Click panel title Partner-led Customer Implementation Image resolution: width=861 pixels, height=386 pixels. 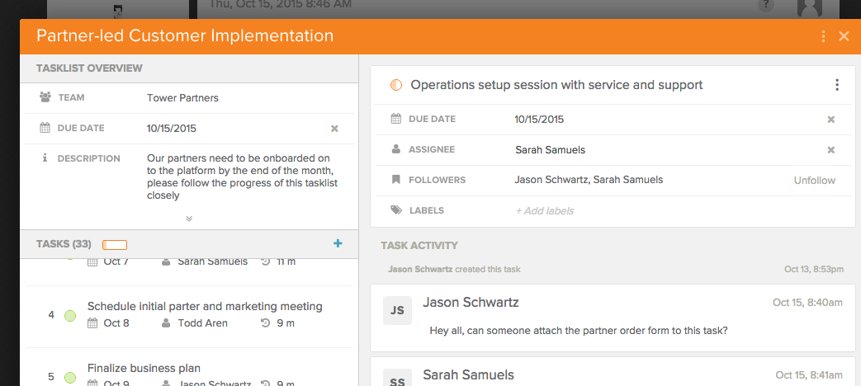point(185,35)
